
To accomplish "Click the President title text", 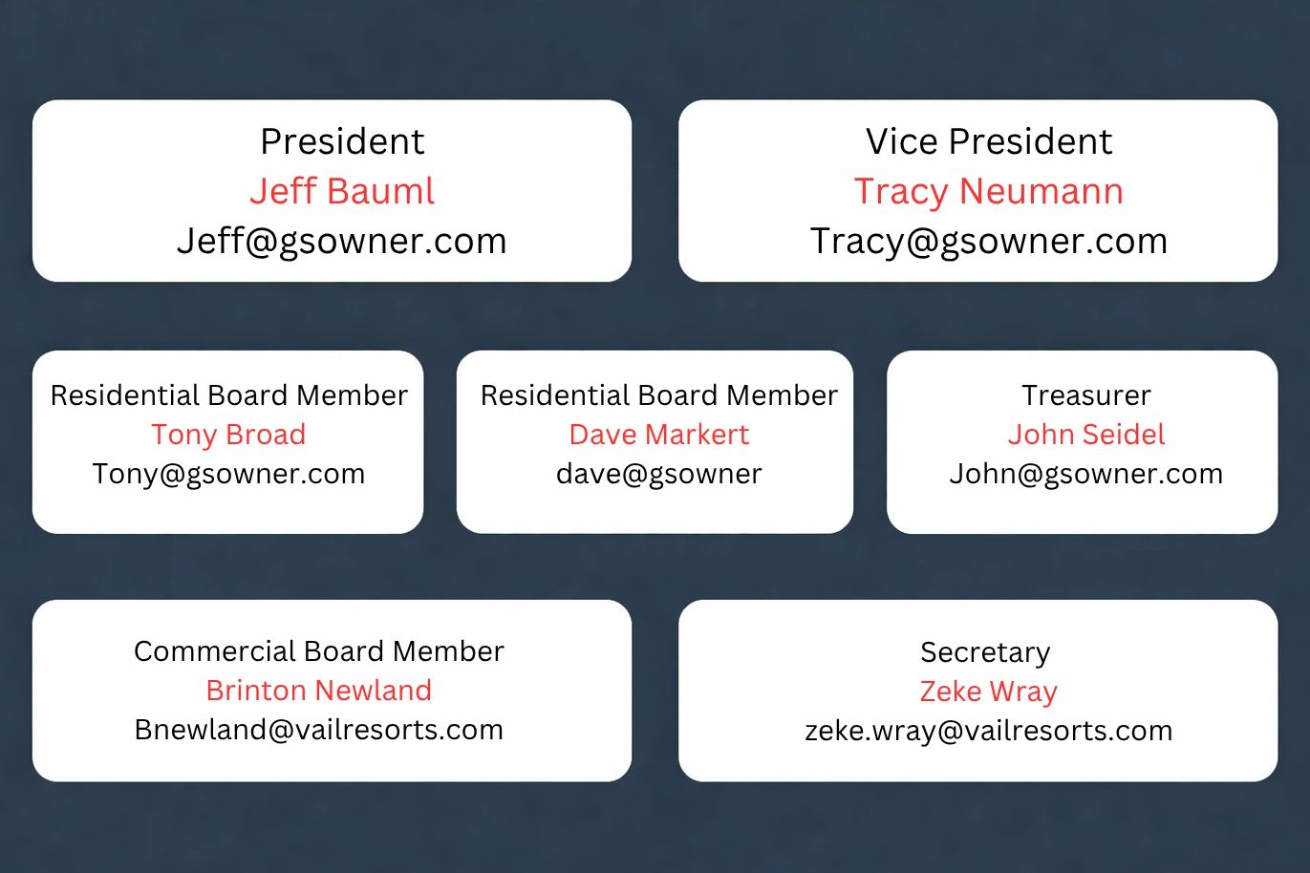I will 342,141.
